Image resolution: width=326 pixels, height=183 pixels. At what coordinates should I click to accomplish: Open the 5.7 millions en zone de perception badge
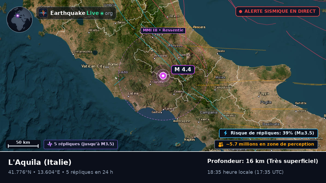pyautogui.click(x=266, y=144)
